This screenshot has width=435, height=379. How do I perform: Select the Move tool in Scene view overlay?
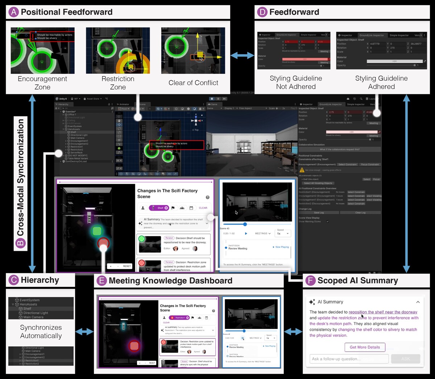point(119,124)
